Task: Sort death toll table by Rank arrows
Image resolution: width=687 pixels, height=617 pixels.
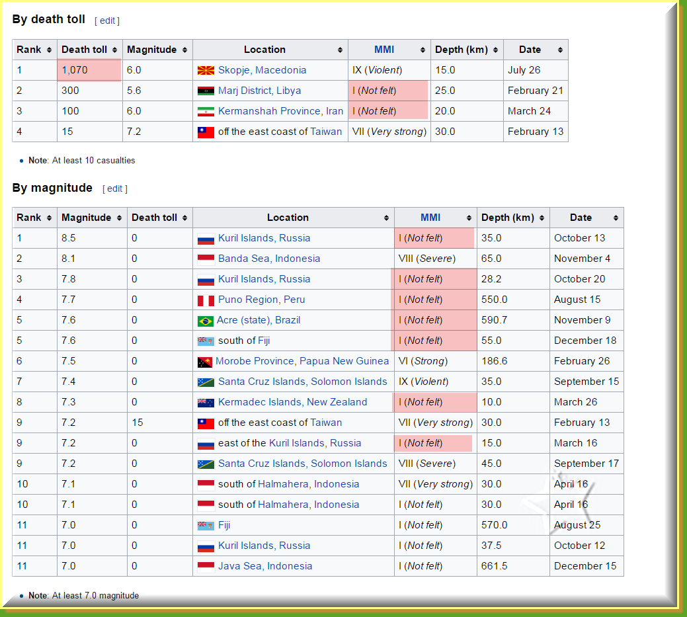Action: (x=49, y=50)
